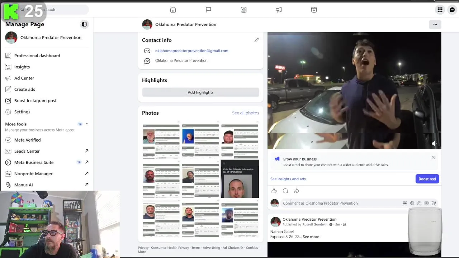459x258 pixels.
Task: Insert a GIF in the comment box
Action: tap(426, 203)
